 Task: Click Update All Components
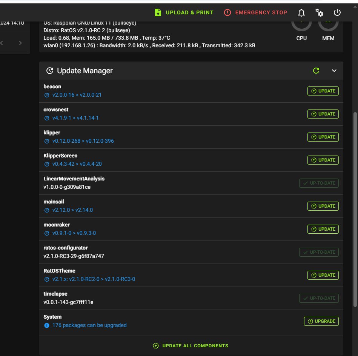[191, 346]
